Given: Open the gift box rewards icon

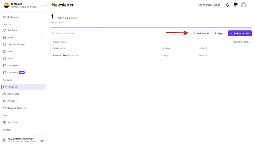Looking at the screenshot, I should (236, 4).
